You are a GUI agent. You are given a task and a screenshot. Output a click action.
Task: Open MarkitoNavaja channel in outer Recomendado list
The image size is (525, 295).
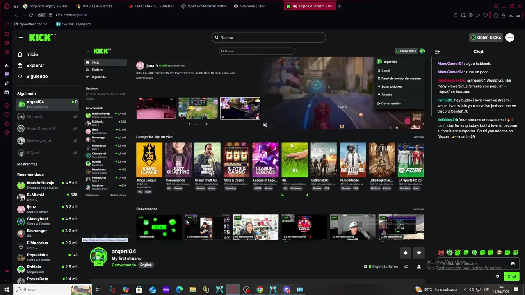click(x=47, y=185)
